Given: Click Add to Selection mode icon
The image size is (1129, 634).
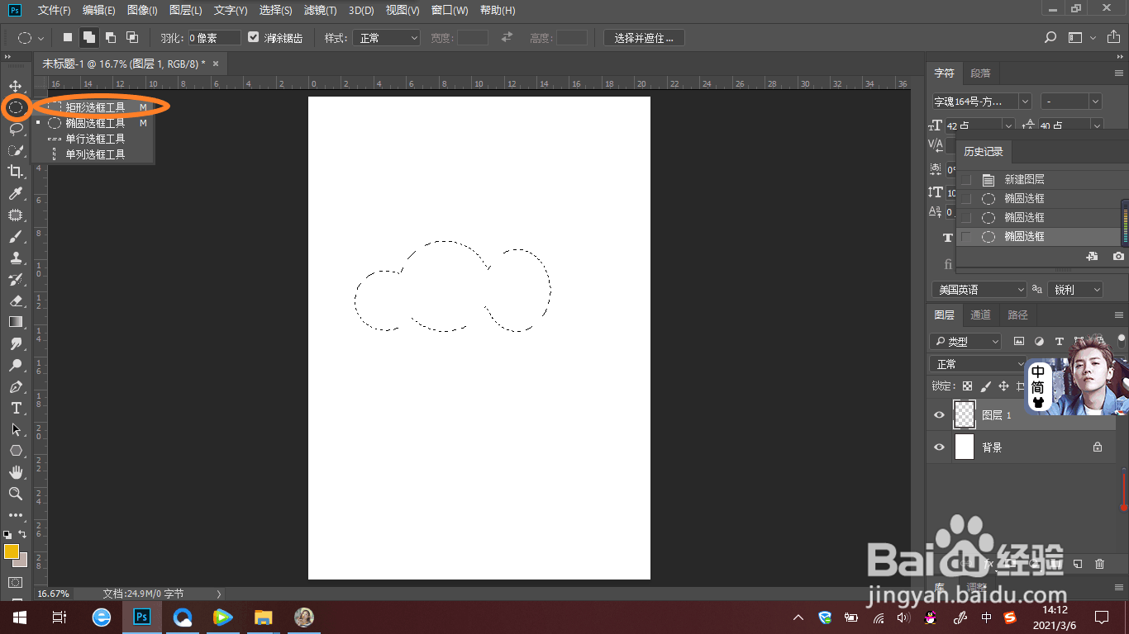Looking at the screenshot, I should [88, 37].
